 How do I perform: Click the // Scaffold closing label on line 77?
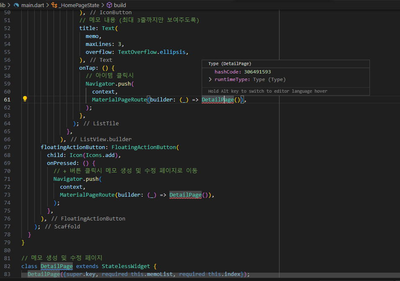point(62,227)
